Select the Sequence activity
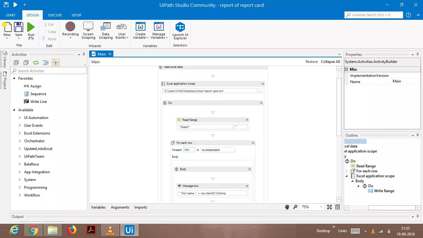 35,94
